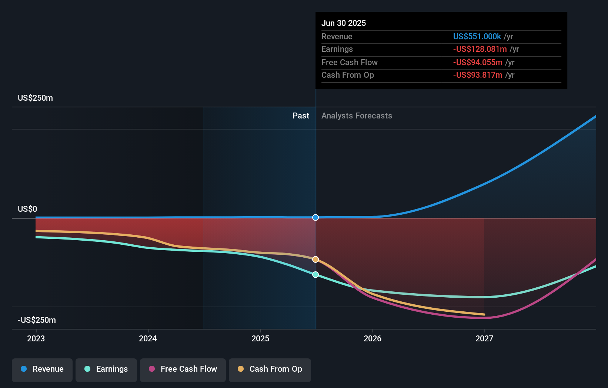Click the cash from op value -US$93.817m
The image size is (608, 388).
click(x=478, y=75)
